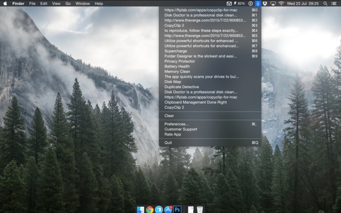The image size is (341, 213).
Task: Open the View menu
Action: [56, 3]
